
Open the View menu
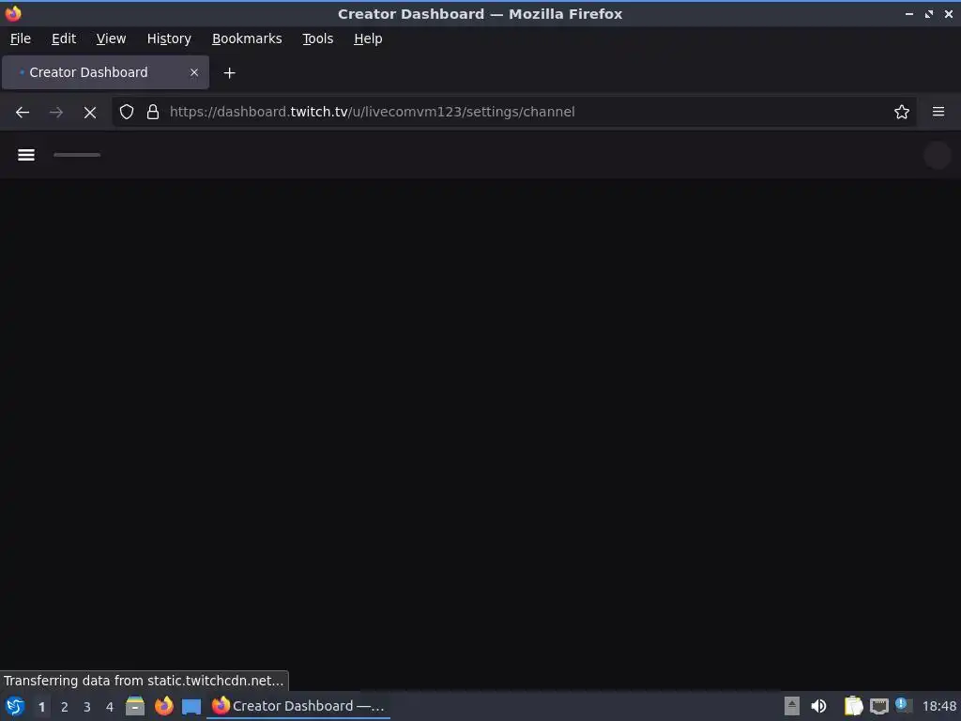111,38
